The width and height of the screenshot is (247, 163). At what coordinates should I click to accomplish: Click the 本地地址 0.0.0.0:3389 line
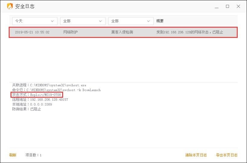click(x=32, y=104)
